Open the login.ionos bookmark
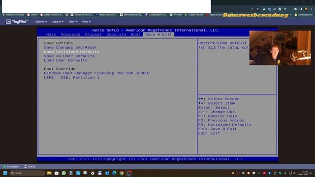Image resolution: width=315 pixels, height=177 pixels. [x=106, y=15]
